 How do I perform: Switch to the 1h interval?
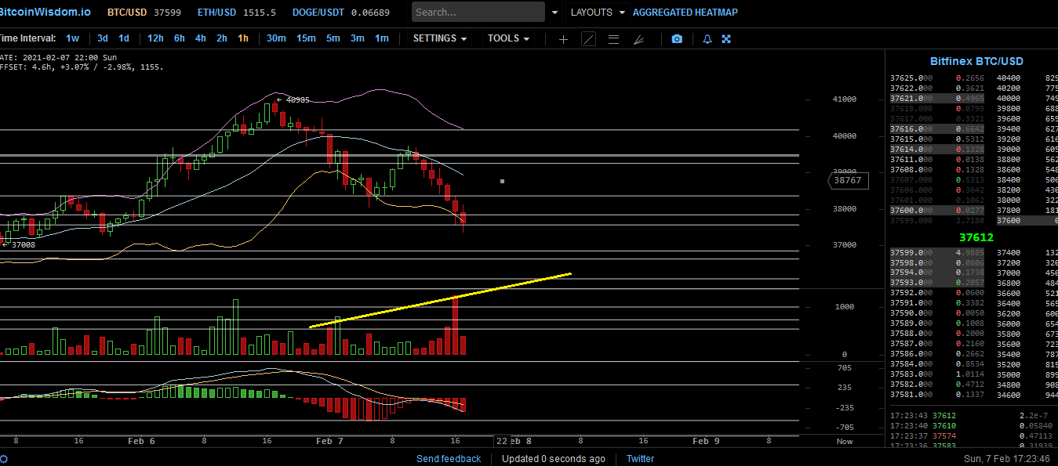click(243, 38)
